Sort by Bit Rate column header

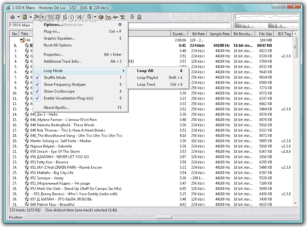pyautogui.click(x=197, y=34)
